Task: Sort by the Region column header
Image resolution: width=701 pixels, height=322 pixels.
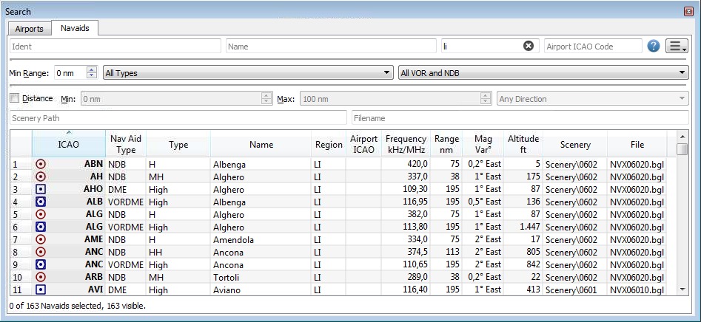Action: [329, 144]
